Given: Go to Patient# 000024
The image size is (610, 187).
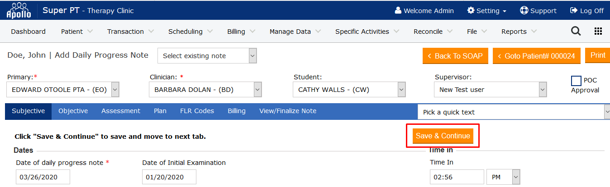Looking at the screenshot, I should point(536,56).
